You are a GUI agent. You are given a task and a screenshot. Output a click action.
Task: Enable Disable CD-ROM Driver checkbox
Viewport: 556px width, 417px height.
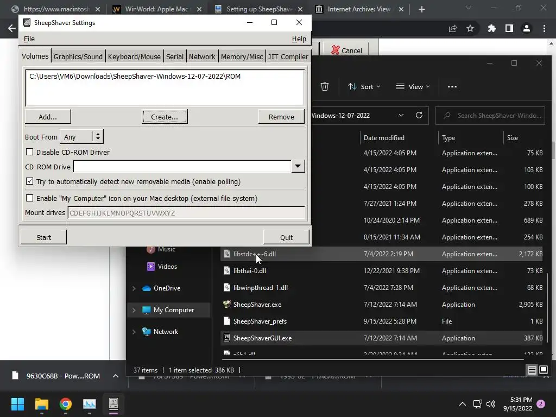[30, 152]
